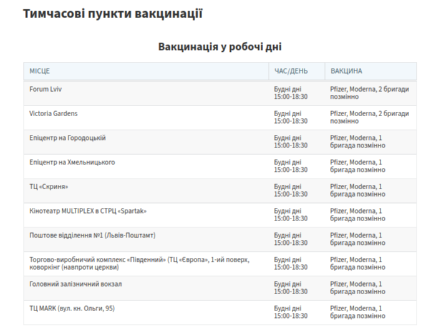421x336 pixels.
Task: Click the time cell in the Епіцентр на Городоцькій row
Action: click(297, 142)
